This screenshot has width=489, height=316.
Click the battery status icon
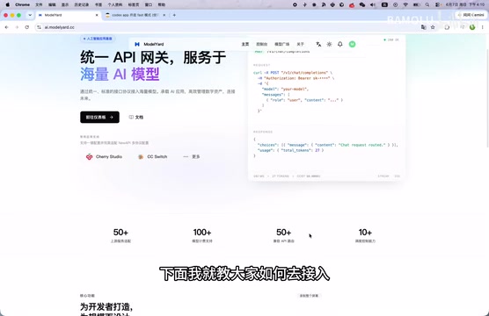point(417,4)
